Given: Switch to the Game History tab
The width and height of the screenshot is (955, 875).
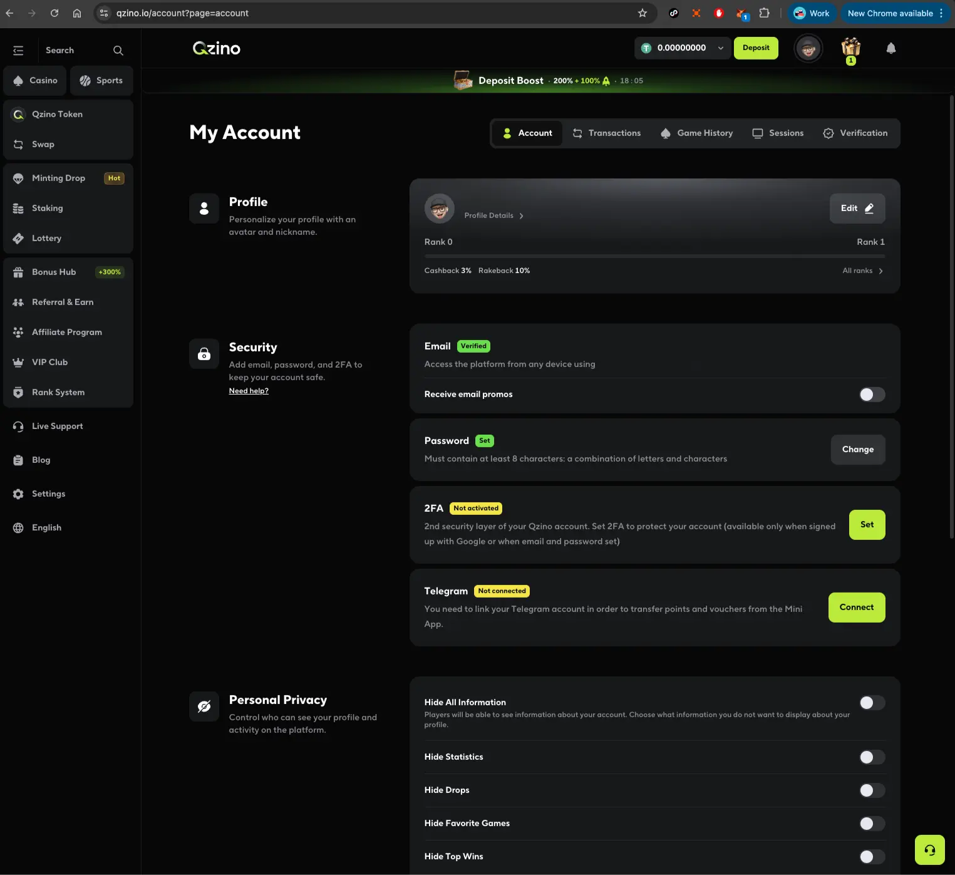Looking at the screenshot, I should [696, 133].
